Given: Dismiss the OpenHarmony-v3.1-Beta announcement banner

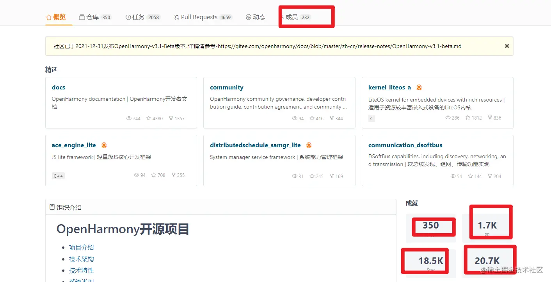Looking at the screenshot, I should [x=507, y=46].
